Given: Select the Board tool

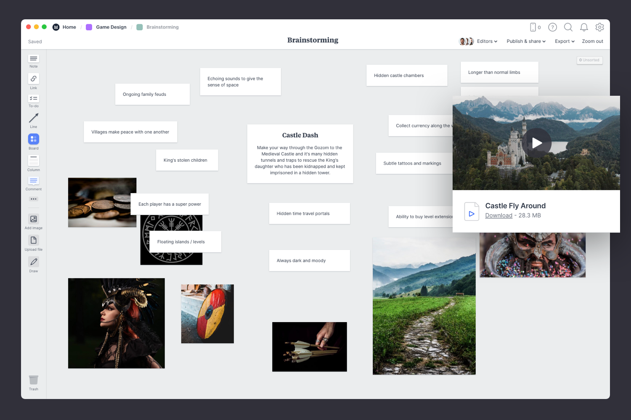Looking at the screenshot, I should pyautogui.click(x=33, y=139).
